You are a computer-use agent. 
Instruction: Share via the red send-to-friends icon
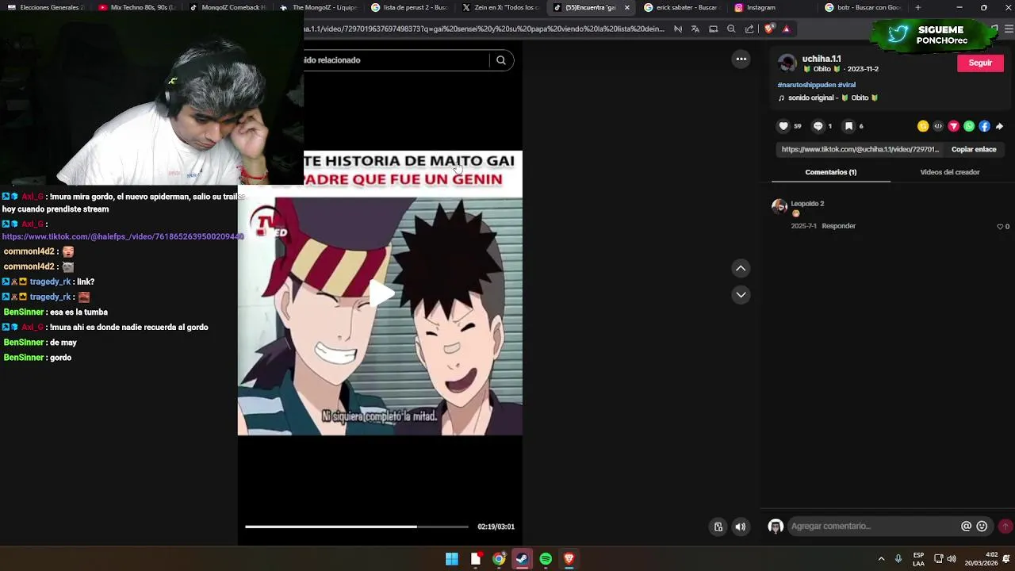click(x=954, y=126)
